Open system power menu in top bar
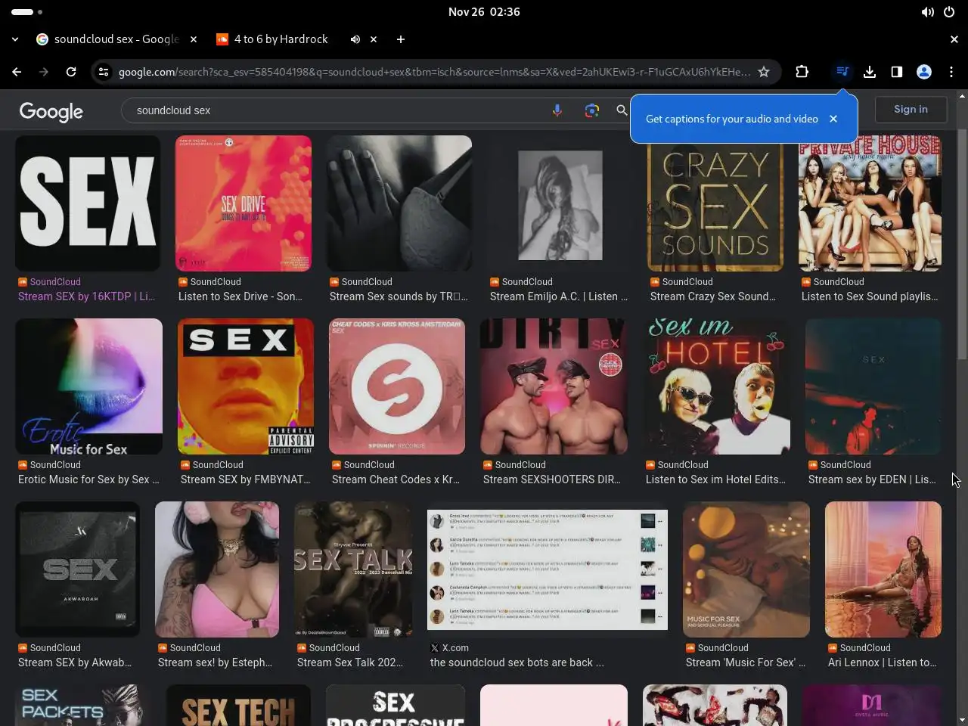 pyautogui.click(x=949, y=12)
